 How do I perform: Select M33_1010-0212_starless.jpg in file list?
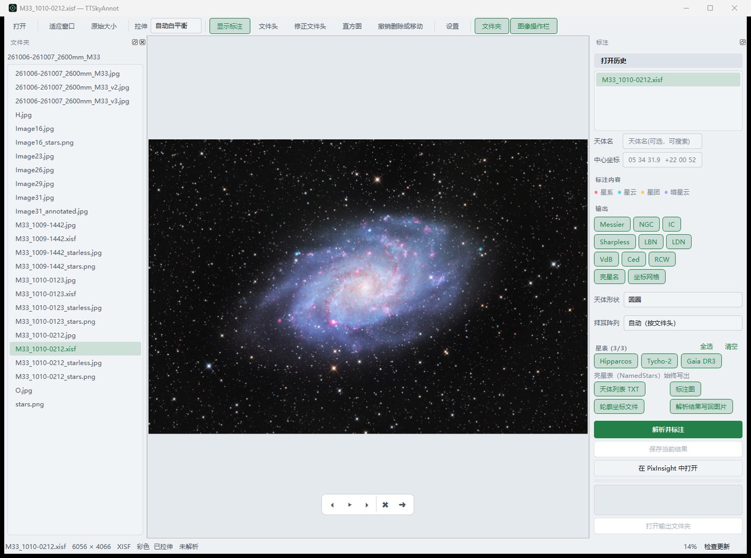coord(75,363)
